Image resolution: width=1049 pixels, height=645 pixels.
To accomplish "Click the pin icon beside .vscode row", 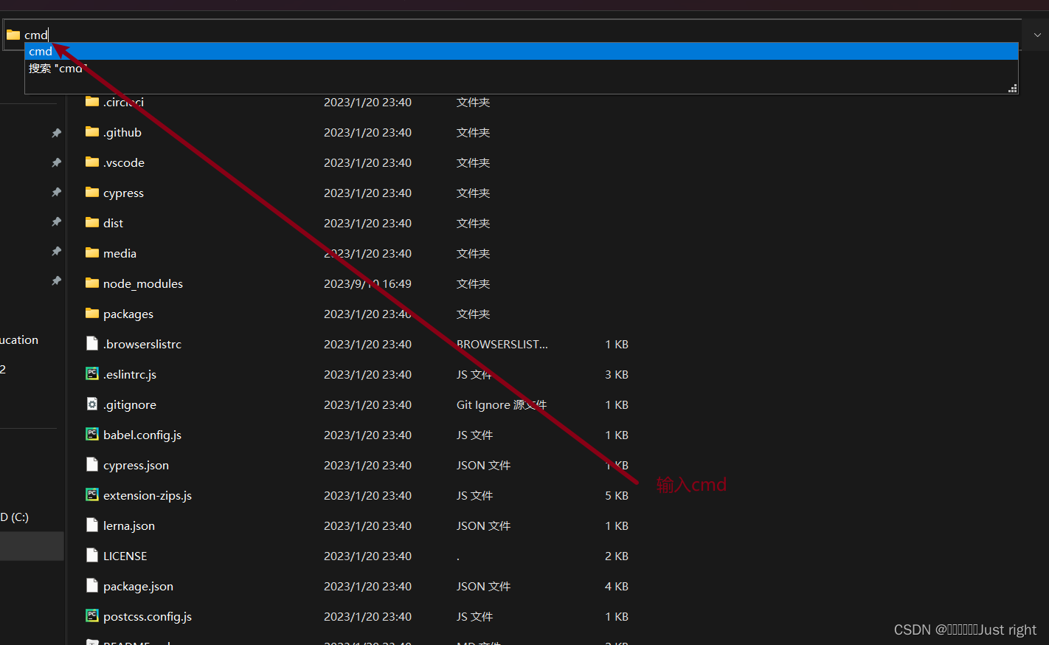I will click(x=56, y=162).
